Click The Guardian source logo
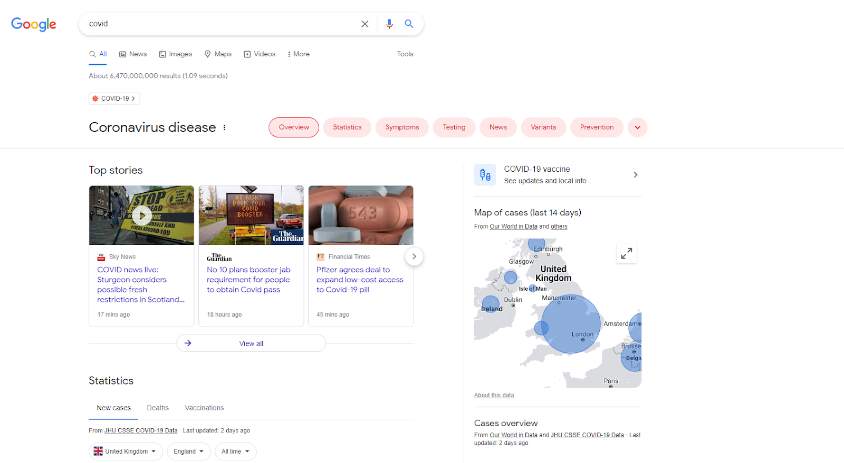 (x=219, y=258)
